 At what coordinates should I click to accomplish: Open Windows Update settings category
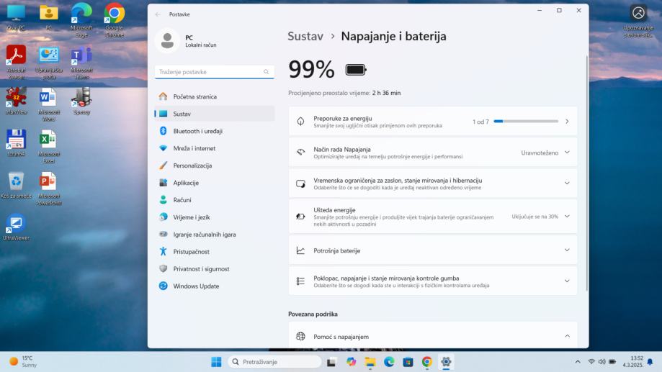[215, 286]
